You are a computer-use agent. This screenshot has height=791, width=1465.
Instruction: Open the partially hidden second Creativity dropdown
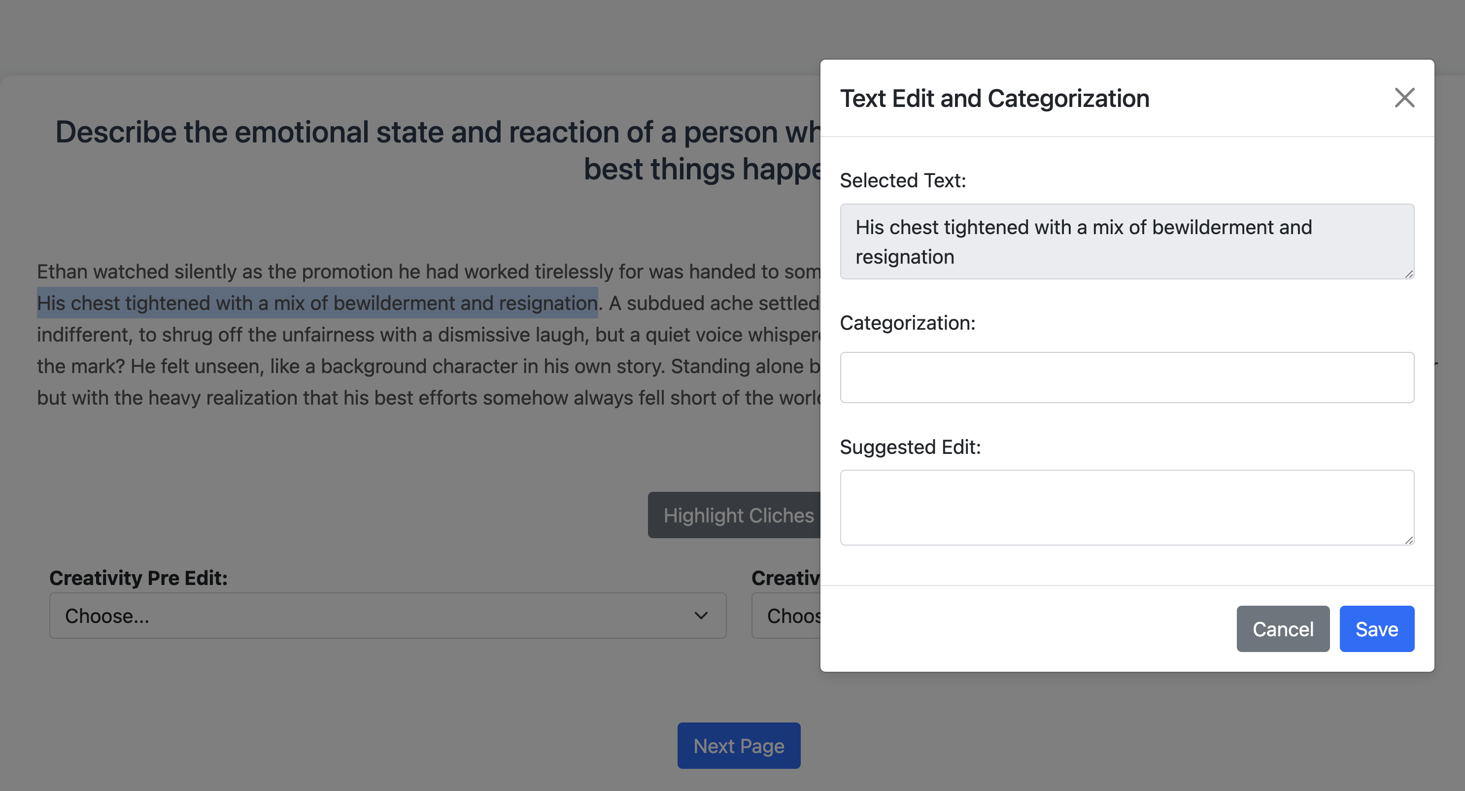pyautogui.click(x=787, y=616)
